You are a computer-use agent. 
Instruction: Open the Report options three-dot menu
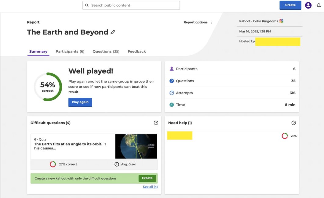[212, 22]
